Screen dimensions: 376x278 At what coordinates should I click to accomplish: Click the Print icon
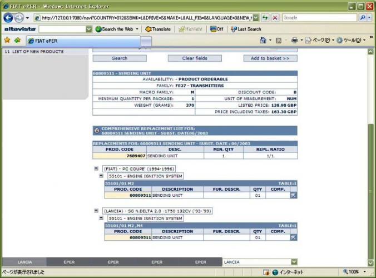click(x=294, y=40)
